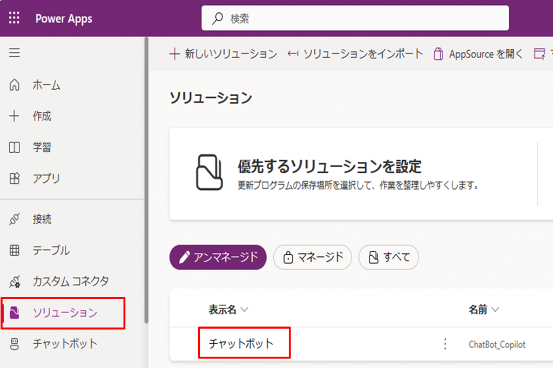Click the home house icon
The image size is (553, 368).
[x=15, y=85]
